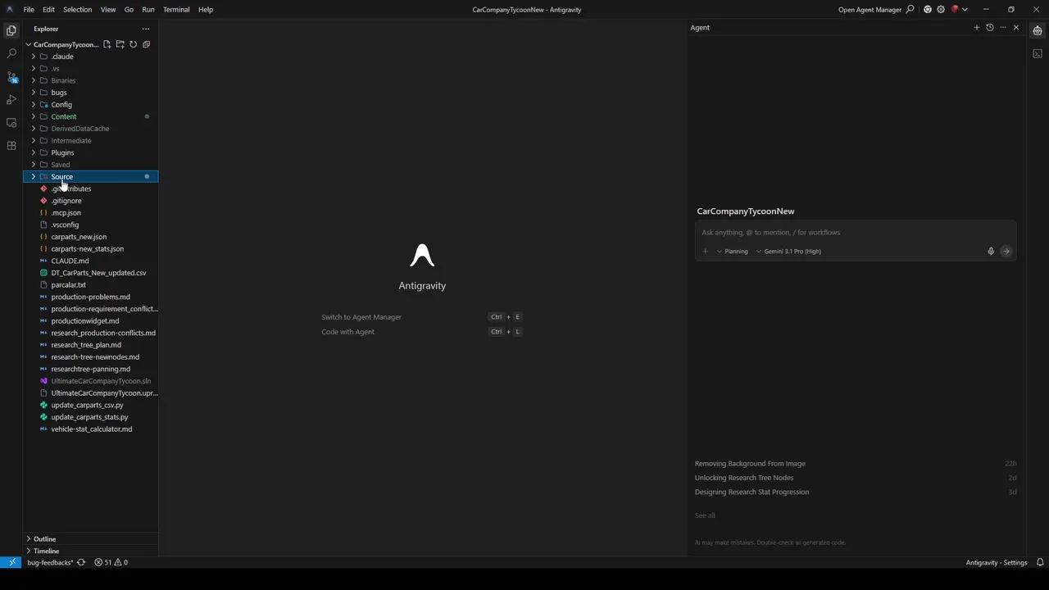
Task: Open the Run and Debug view
Action: (11, 99)
